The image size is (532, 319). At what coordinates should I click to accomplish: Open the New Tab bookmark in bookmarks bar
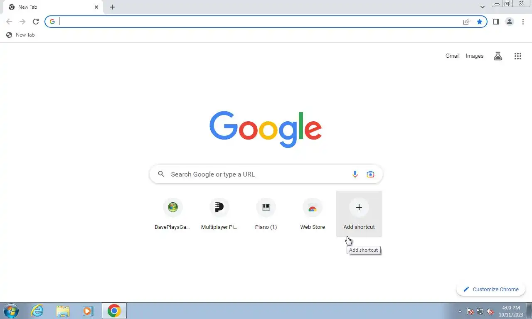click(20, 35)
